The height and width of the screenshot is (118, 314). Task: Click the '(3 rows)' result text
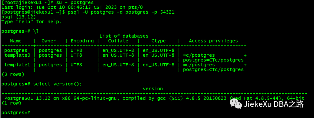click(x=13, y=74)
